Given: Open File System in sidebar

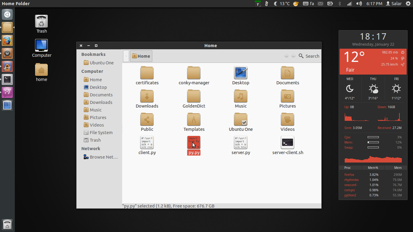Looking at the screenshot, I should pos(101,133).
